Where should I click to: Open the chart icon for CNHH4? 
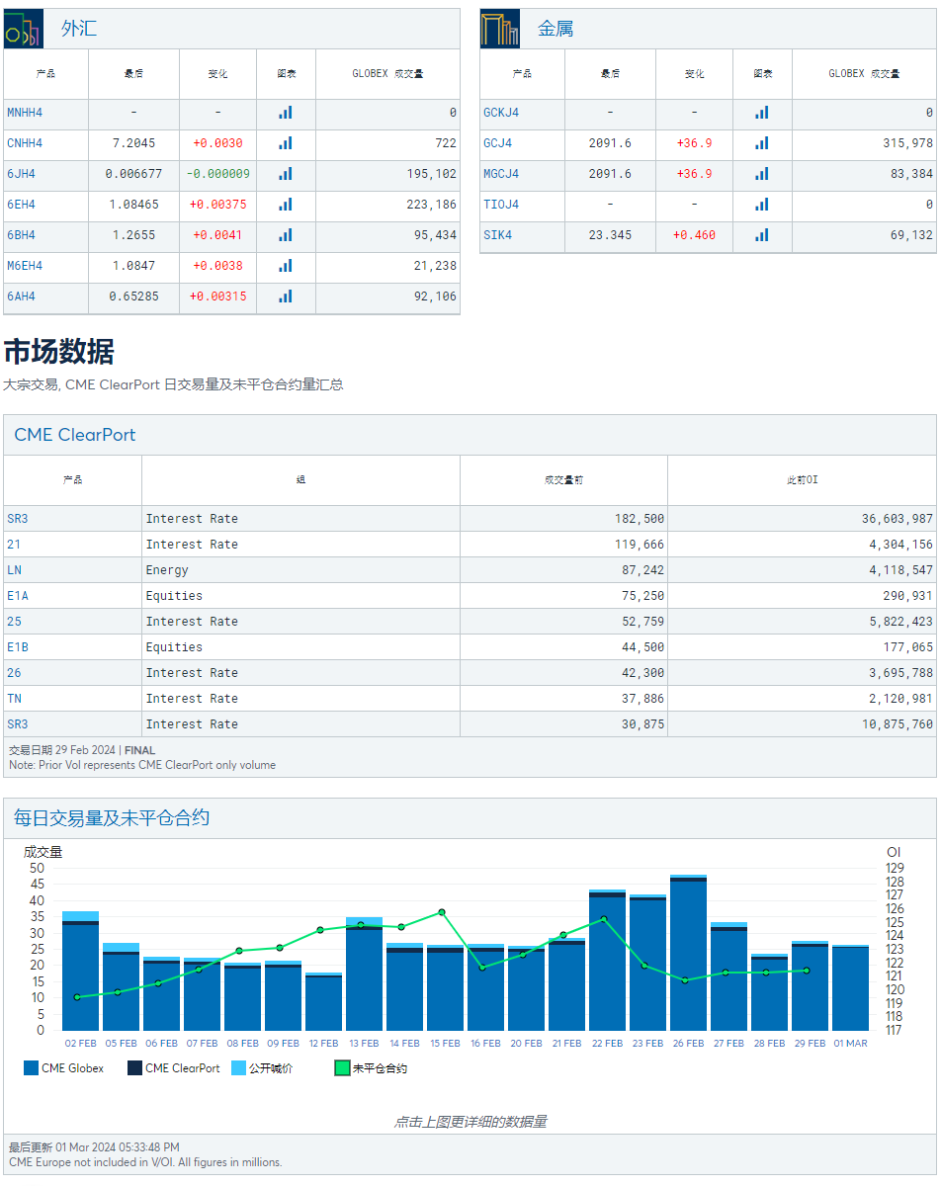pos(286,143)
